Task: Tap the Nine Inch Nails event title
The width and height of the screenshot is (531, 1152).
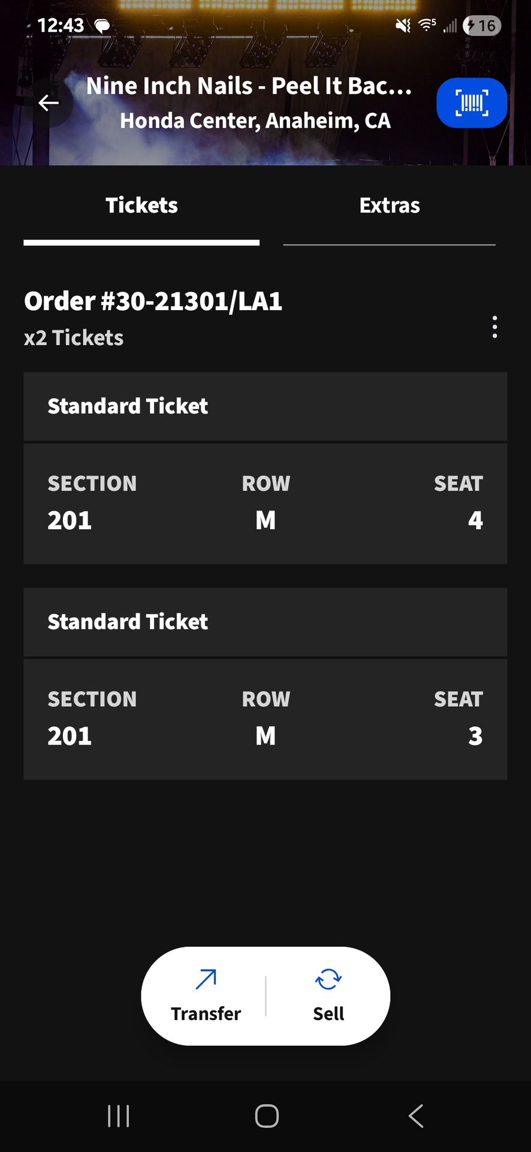Action: pos(249,86)
